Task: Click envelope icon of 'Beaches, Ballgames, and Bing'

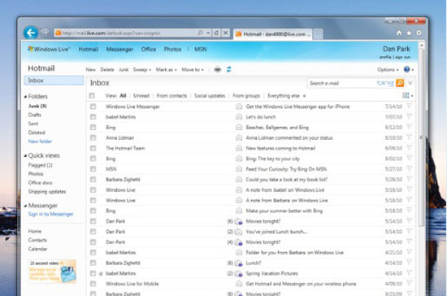Action: [239, 128]
